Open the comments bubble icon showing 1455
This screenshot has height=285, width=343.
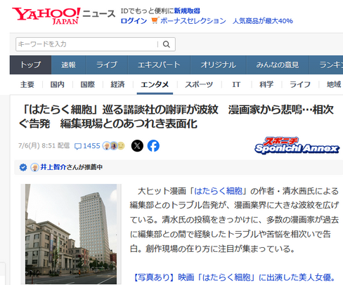pyautogui.click(x=77, y=146)
